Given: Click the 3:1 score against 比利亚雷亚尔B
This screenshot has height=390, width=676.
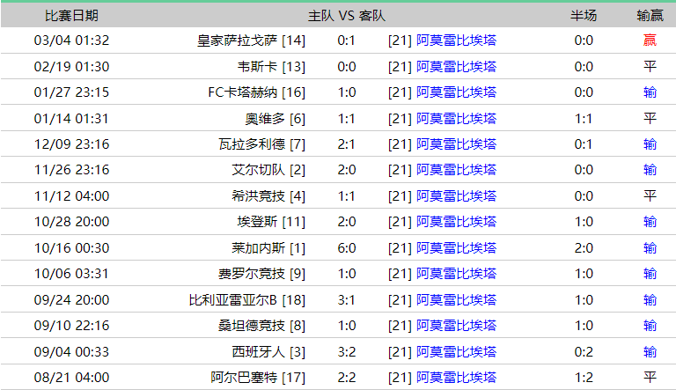Looking at the screenshot, I should pos(347,300).
